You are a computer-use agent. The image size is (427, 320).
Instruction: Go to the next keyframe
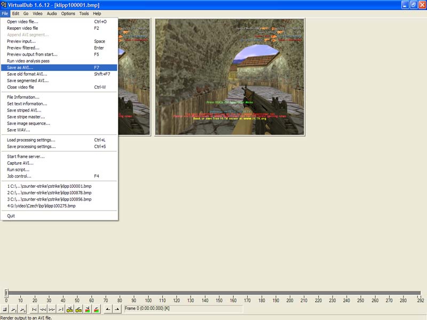[x=78, y=309]
